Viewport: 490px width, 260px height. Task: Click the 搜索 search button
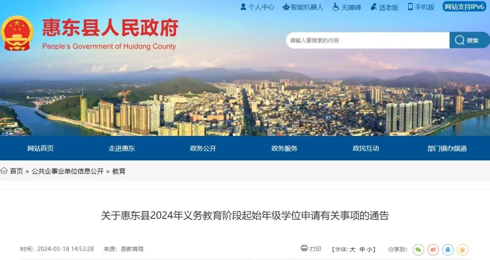click(470, 40)
